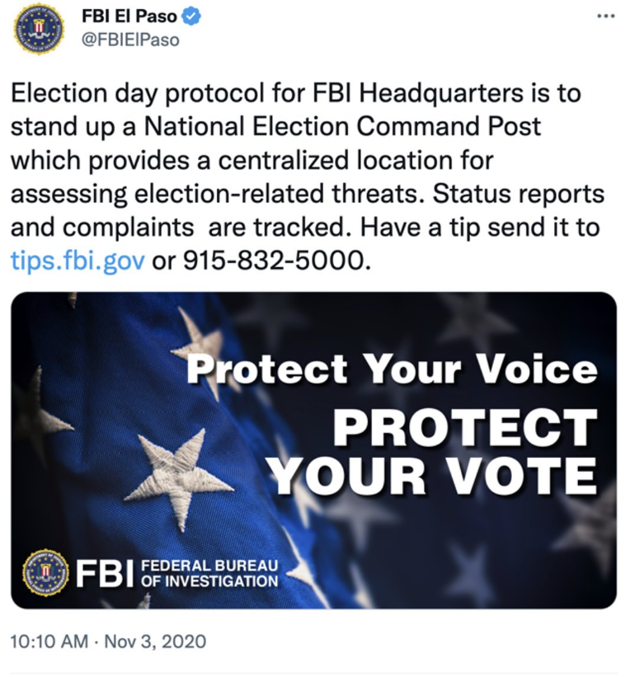Click the FBI seal inside the tweet image
The width and height of the screenshot is (630, 677).
coord(46,573)
